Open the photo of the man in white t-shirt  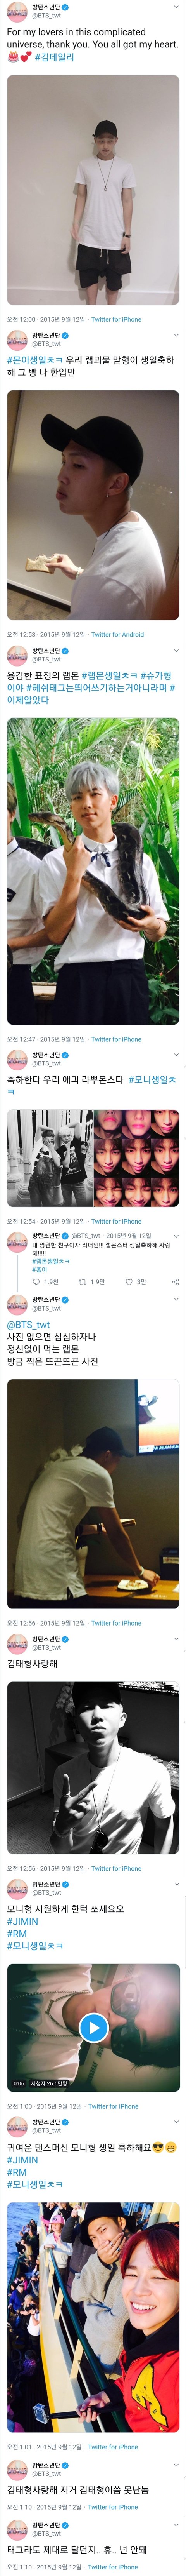tap(93, 189)
